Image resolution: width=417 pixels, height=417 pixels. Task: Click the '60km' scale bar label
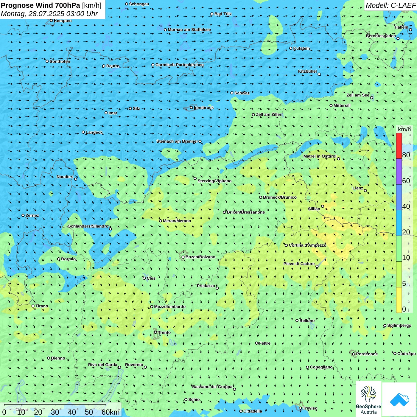(x=111, y=412)
